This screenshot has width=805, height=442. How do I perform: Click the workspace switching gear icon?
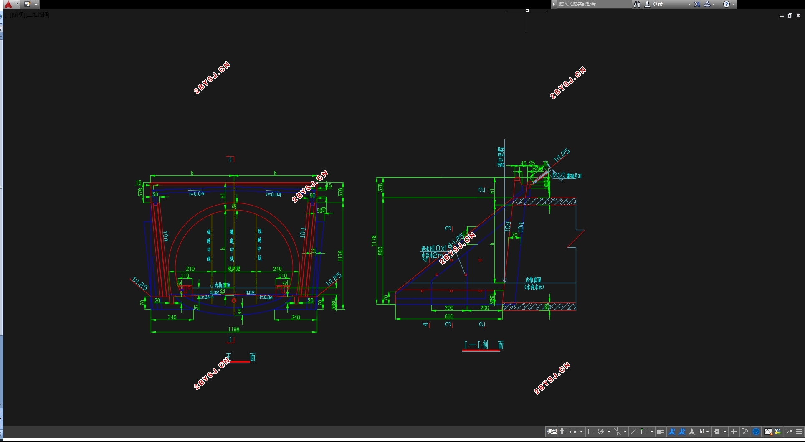[x=717, y=432]
